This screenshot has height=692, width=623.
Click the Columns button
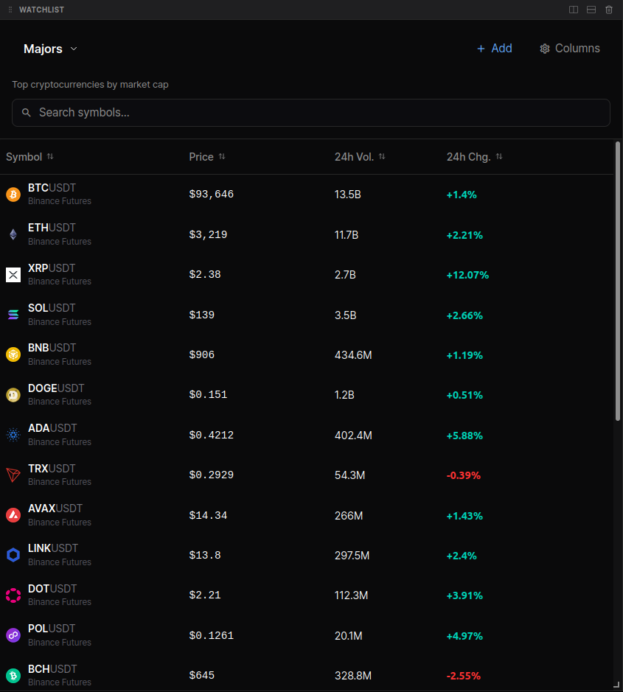click(x=569, y=48)
